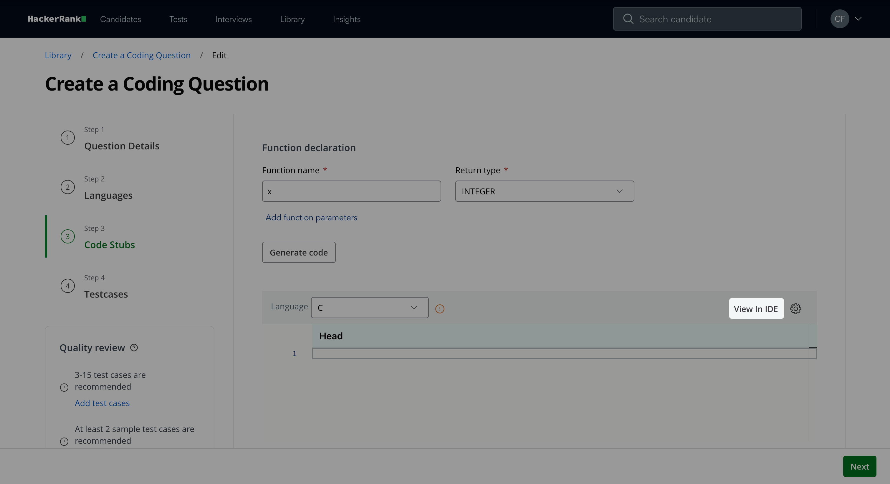This screenshot has height=484, width=890.
Task: Open the Return type dropdown
Action: (x=544, y=191)
